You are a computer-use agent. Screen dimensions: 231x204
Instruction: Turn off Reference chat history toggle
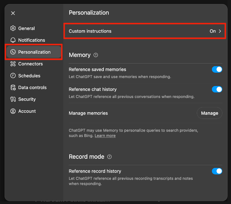217,89
